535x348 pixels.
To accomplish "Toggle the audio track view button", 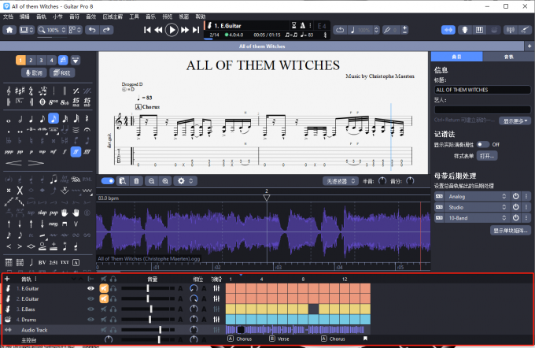I will click(x=448, y=30).
